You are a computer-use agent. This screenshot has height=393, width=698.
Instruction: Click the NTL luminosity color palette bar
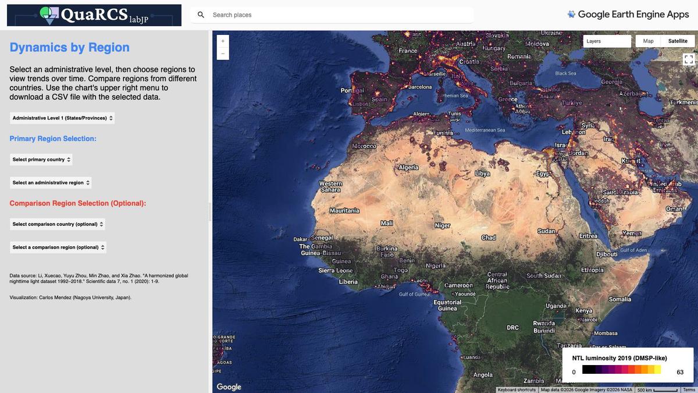pyautogui.click(x=622, y=370)
